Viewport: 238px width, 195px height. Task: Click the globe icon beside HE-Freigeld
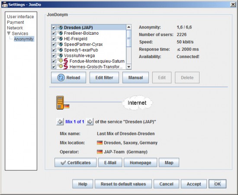point(61,39)
